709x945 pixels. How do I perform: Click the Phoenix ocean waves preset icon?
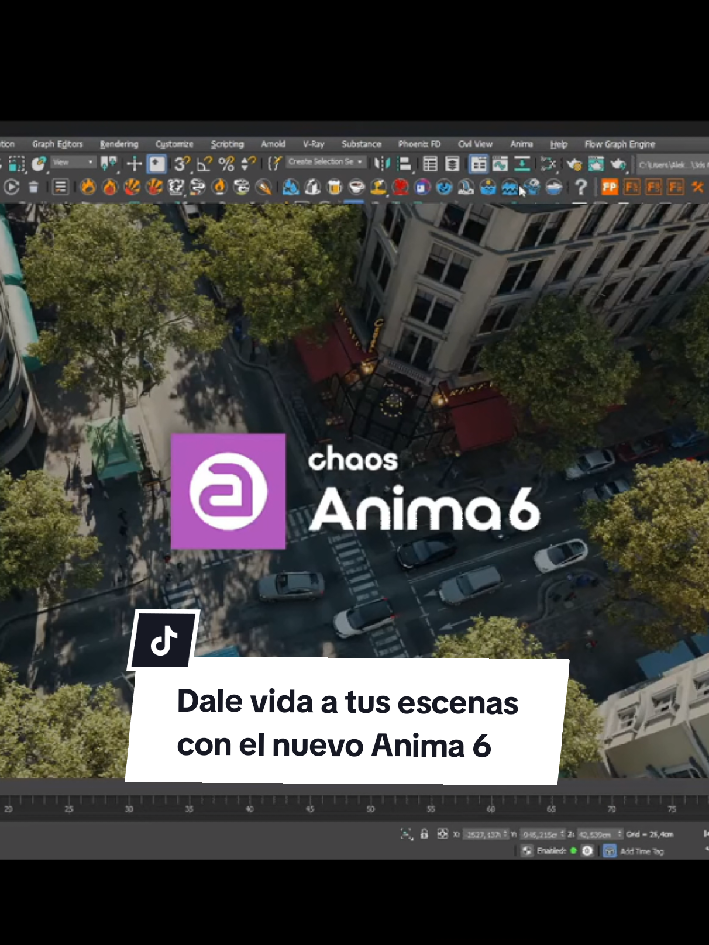pos(510,188)
